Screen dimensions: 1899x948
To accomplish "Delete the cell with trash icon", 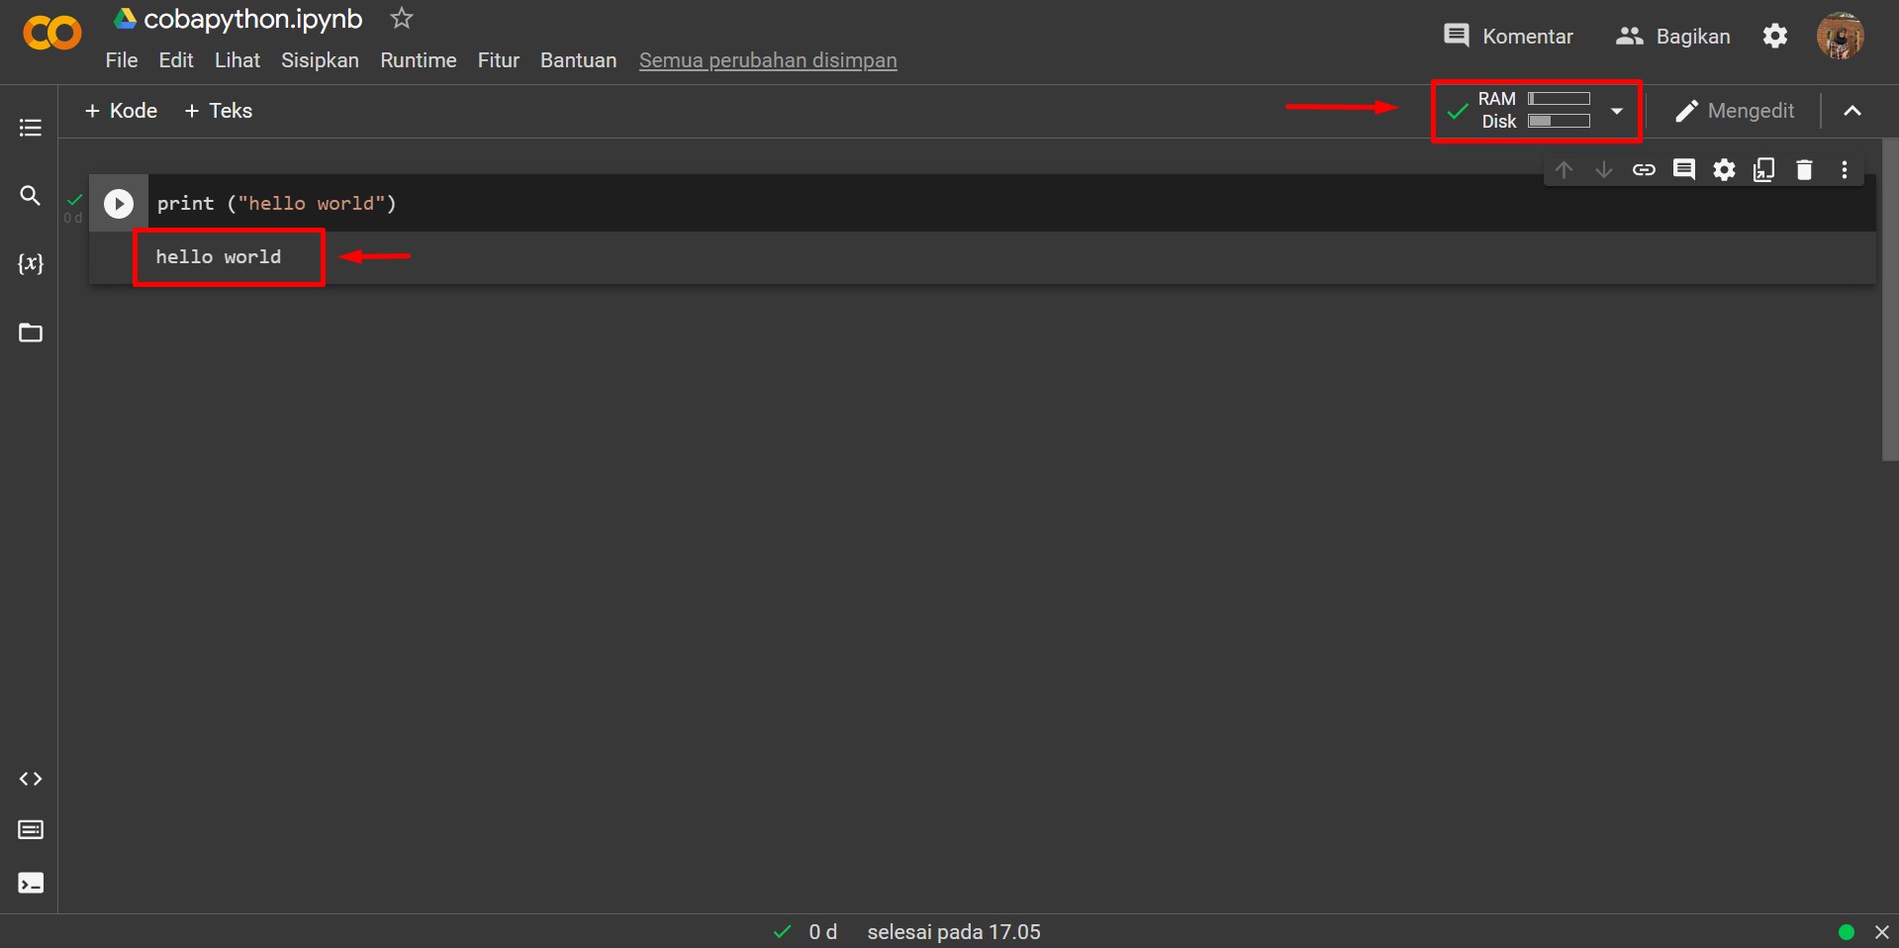I will click(x=1804, y=170).
